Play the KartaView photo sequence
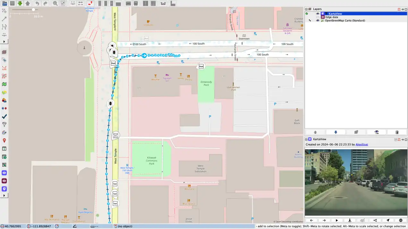This screenshot has width=408, height=229. click(x=337, y=220)
